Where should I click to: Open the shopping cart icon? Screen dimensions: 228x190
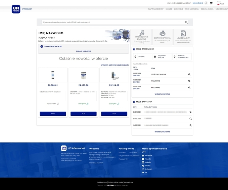pyautogui.click(x=211, y=3)
